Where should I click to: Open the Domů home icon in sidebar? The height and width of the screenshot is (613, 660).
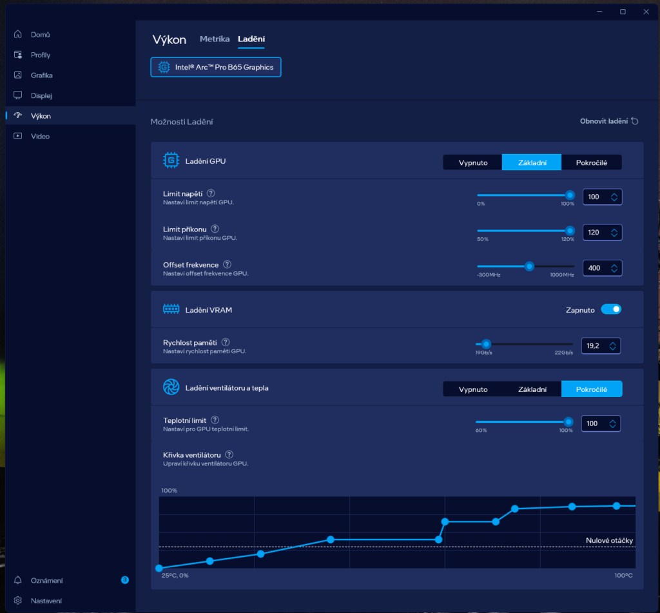point(17,34)
